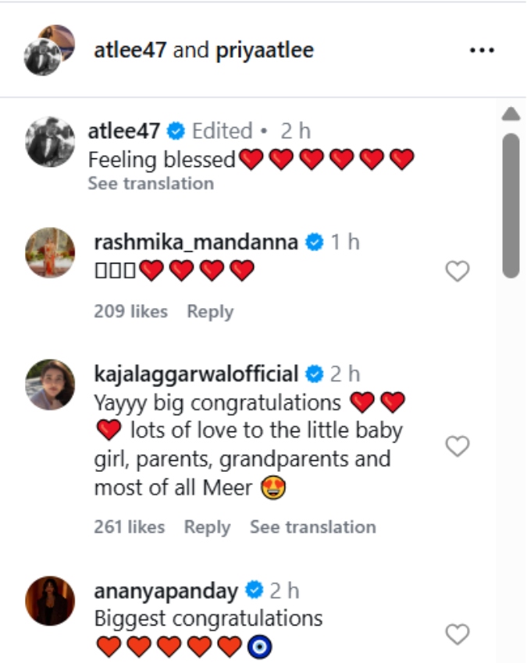Like rashmika_mandanna's comment with the heart

[x=457, y=271]
